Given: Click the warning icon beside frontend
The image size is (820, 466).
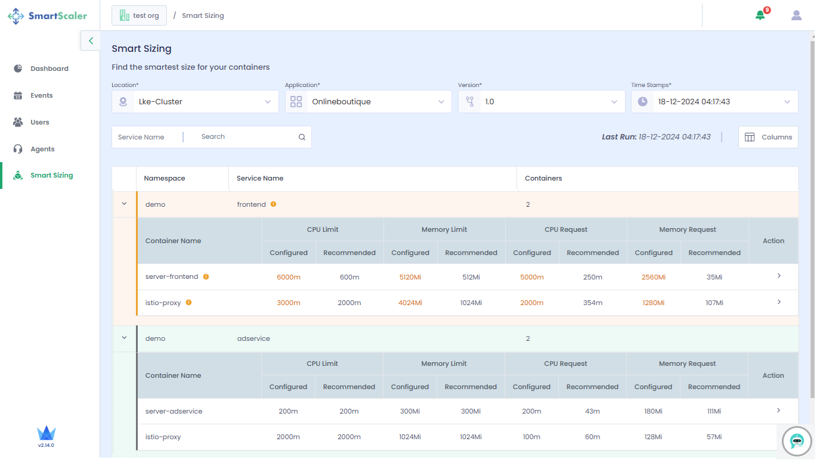Looking at the screenshot, I should pos(273,204).
